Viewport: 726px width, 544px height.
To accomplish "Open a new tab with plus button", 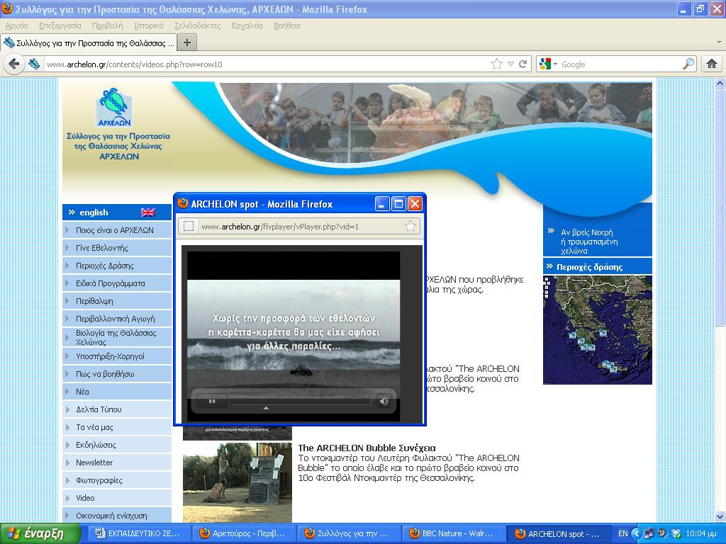I will (x=187, y=42).
